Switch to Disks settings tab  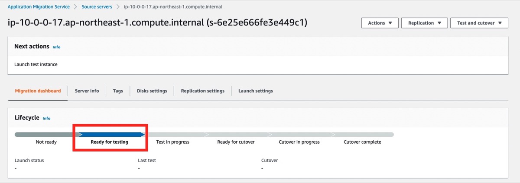[x=152, y=91]
